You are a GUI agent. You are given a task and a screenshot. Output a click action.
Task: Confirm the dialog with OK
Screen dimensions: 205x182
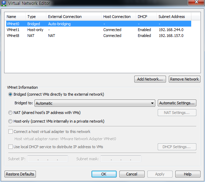(104, 174)
